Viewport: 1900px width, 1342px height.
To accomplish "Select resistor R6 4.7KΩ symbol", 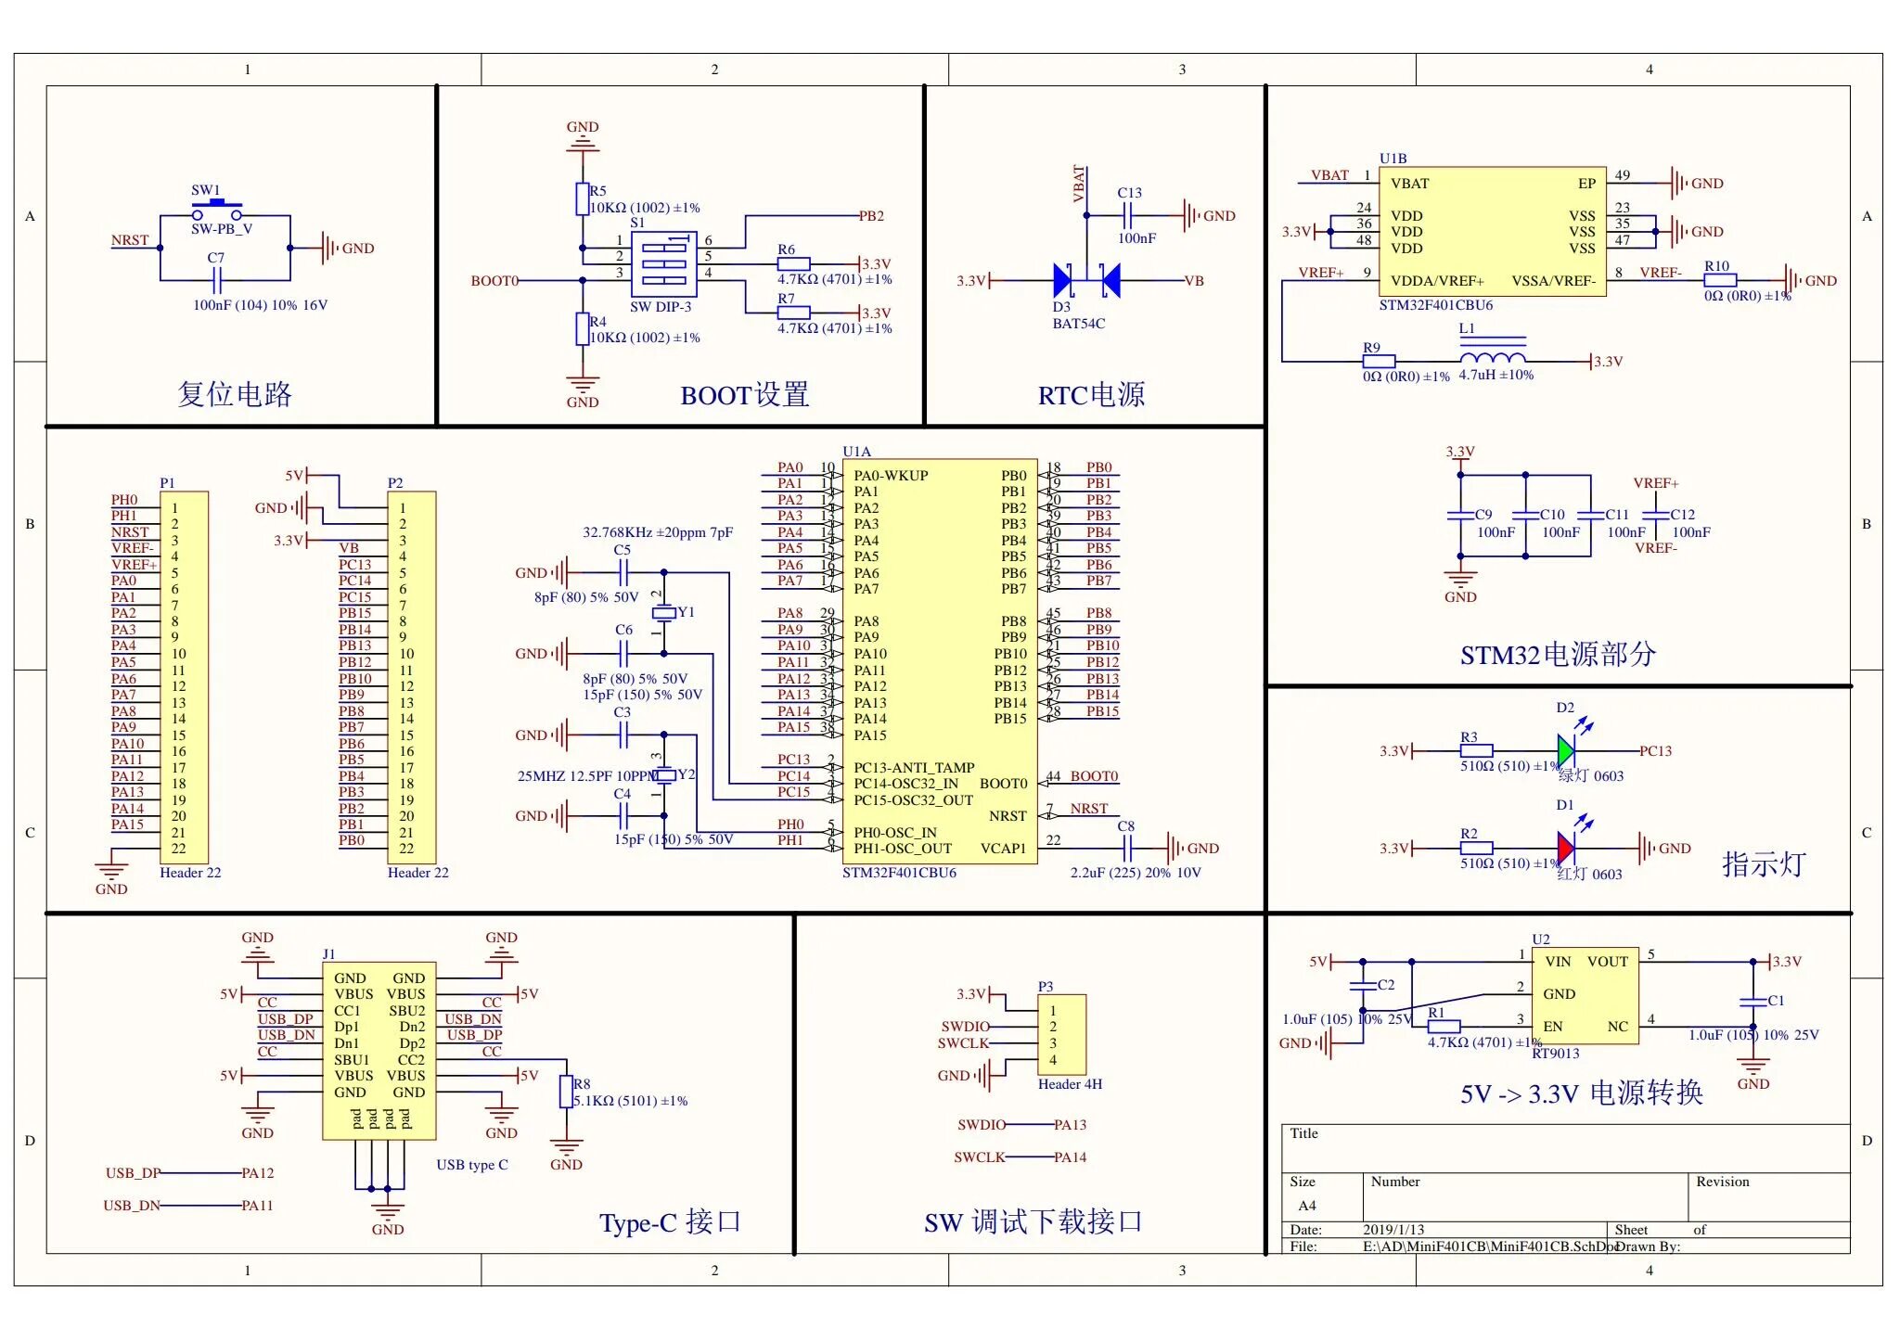I will pyautogui.click(x=793, y=264).
